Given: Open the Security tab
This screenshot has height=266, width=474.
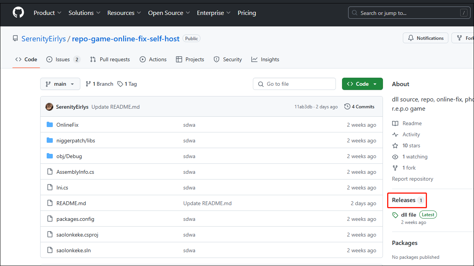Looking at the screenshot, I should (228, 59).
